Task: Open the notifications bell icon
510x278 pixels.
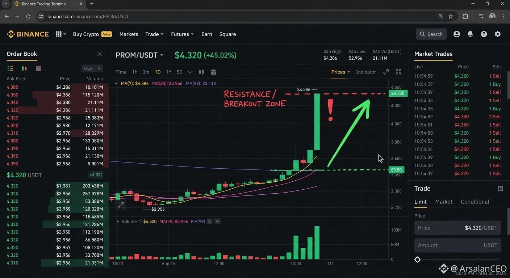Action: (x=470, y=34)
